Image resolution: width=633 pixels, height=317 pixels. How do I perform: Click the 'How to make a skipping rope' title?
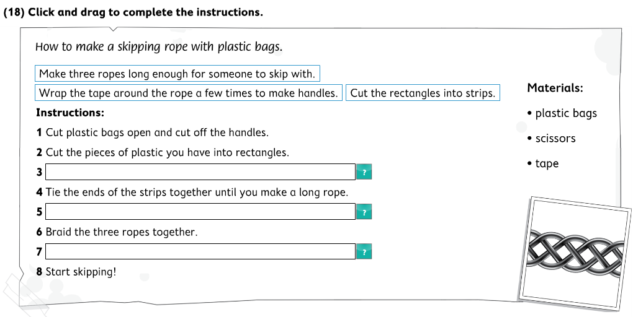point(159,47)
